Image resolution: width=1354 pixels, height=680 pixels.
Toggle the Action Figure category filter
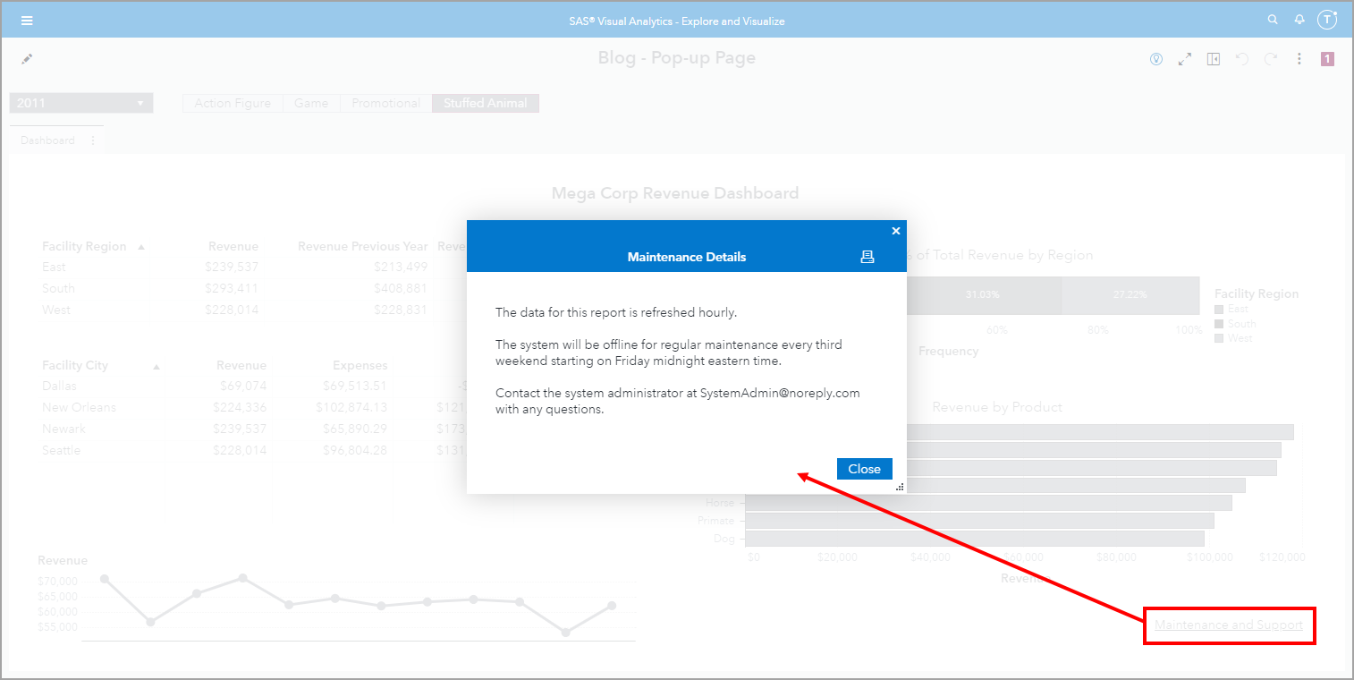pos(233,102)
